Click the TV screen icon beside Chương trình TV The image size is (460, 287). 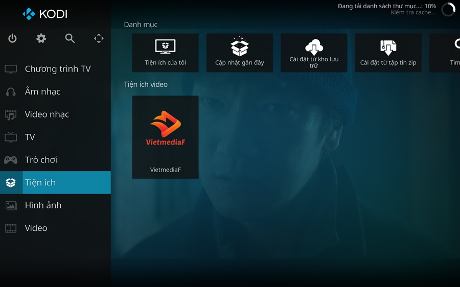(11, 69)
